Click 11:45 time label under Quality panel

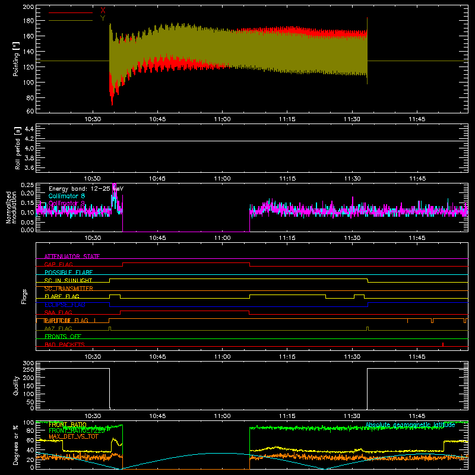417,416
